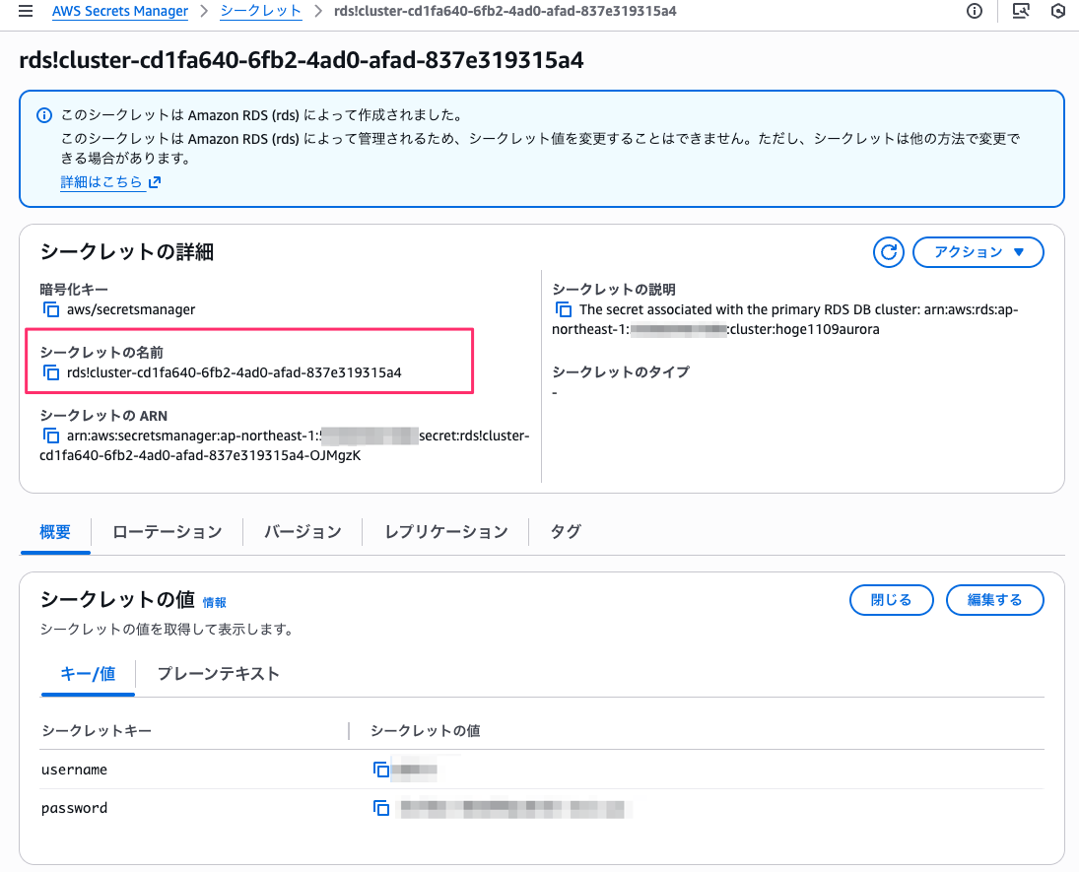Copy the username secret value
This screenshot has height=872, width=1079.
(382, 770)
